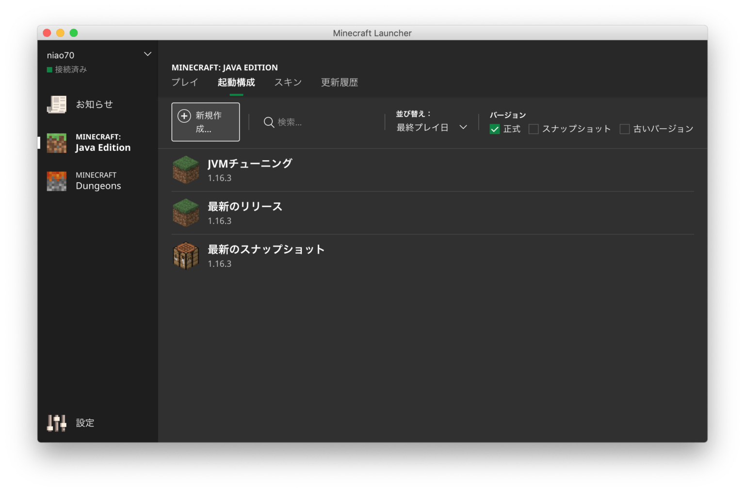Focus the 検索 search field

pyautogui.click(x=317, y=122)
